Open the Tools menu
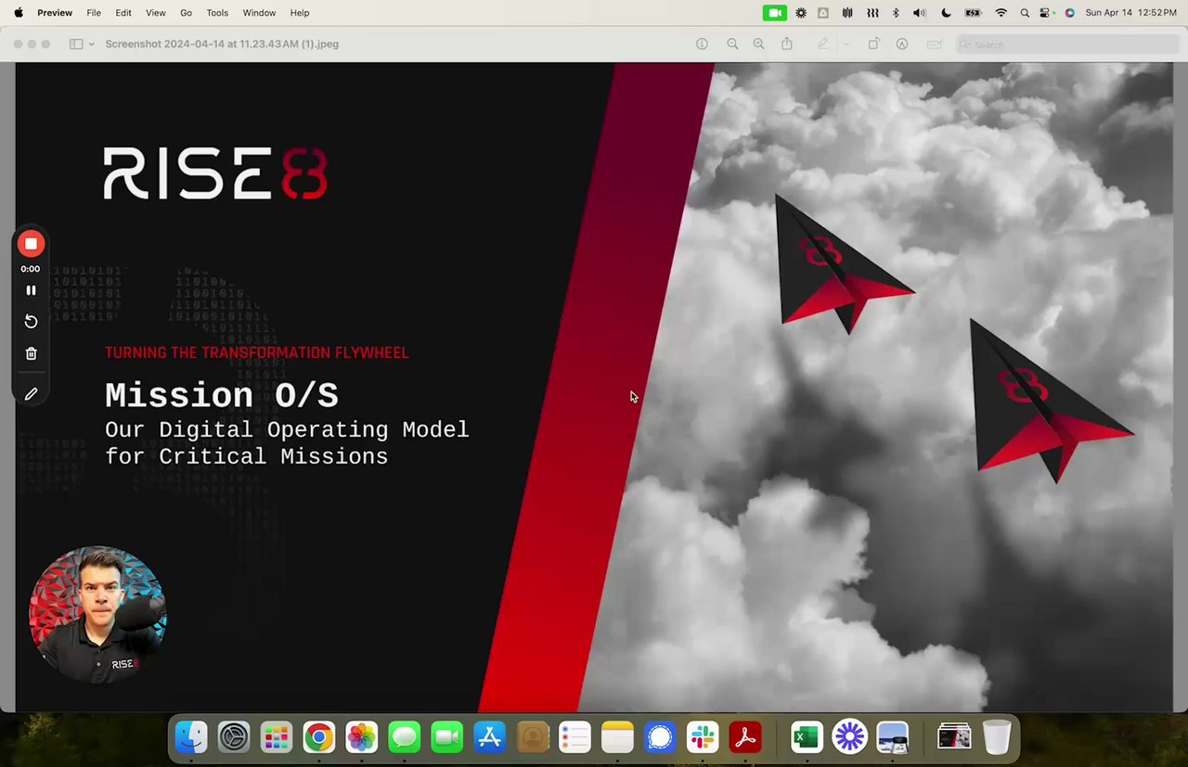 (x=217, y=13)
